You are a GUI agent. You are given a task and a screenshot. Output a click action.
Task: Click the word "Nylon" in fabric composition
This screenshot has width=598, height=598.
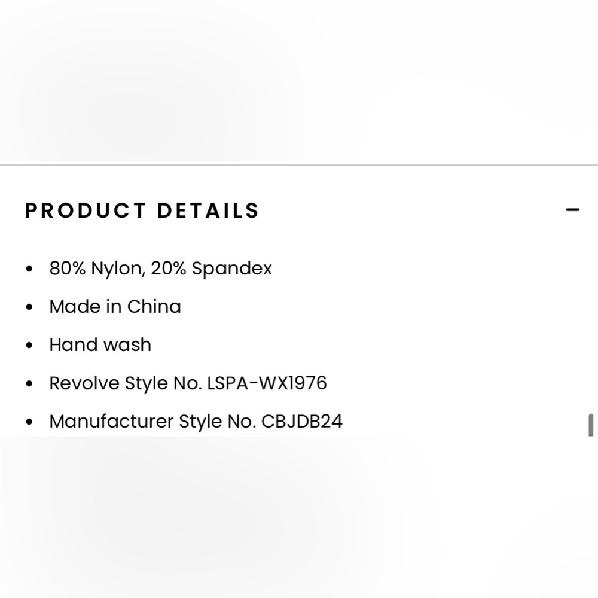click(x=117, y=269)
